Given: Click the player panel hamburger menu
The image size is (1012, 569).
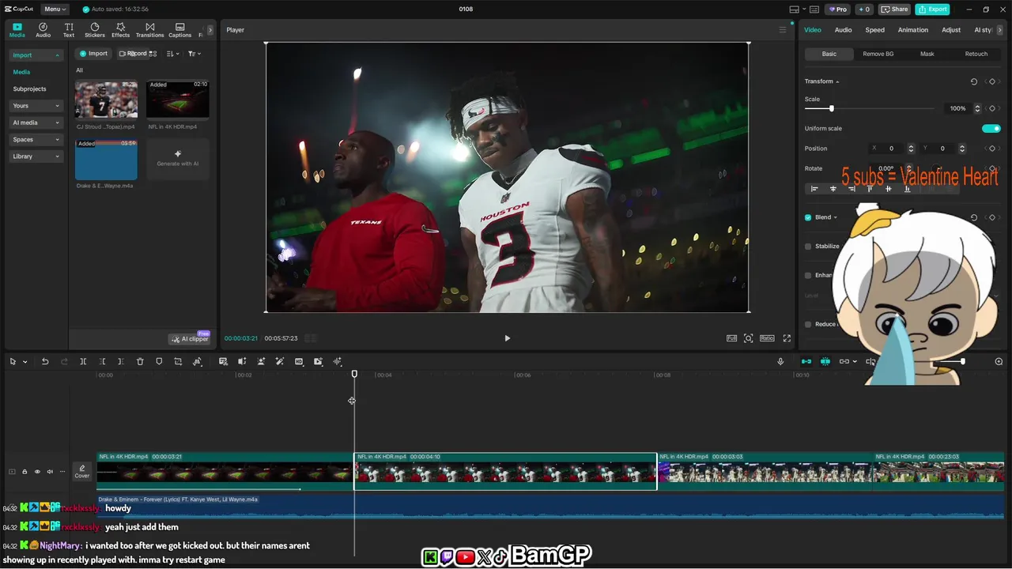Looking at the screenshot, I should pos(783,30).
